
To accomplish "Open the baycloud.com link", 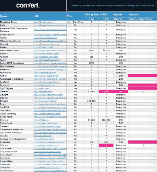I will pos(44,85).
